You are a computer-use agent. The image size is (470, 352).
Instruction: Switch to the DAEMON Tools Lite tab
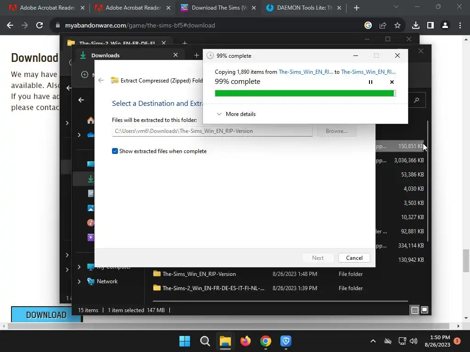[x=304, y=8]
